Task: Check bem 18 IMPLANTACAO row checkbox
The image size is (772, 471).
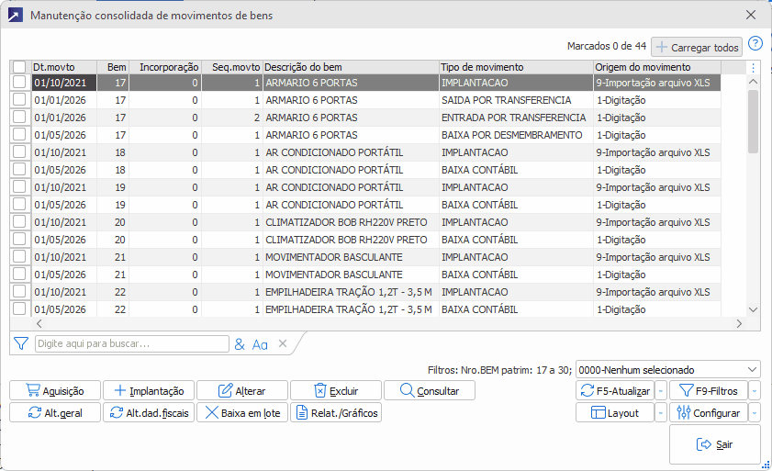Action: pos(19,151)
